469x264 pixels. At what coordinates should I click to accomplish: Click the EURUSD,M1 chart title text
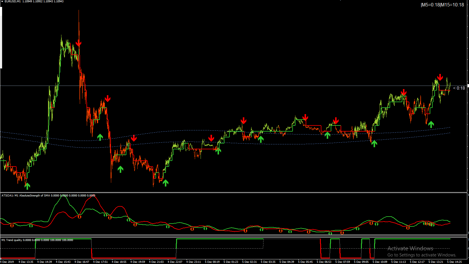pos(13,1)
